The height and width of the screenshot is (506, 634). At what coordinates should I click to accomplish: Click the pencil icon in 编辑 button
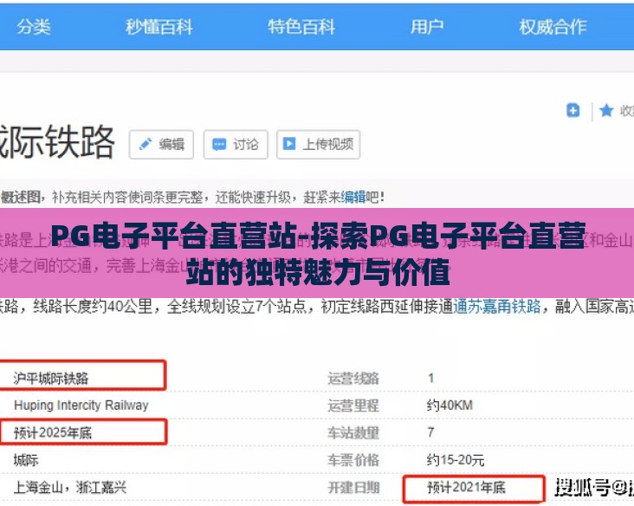(x=146, y=144)
